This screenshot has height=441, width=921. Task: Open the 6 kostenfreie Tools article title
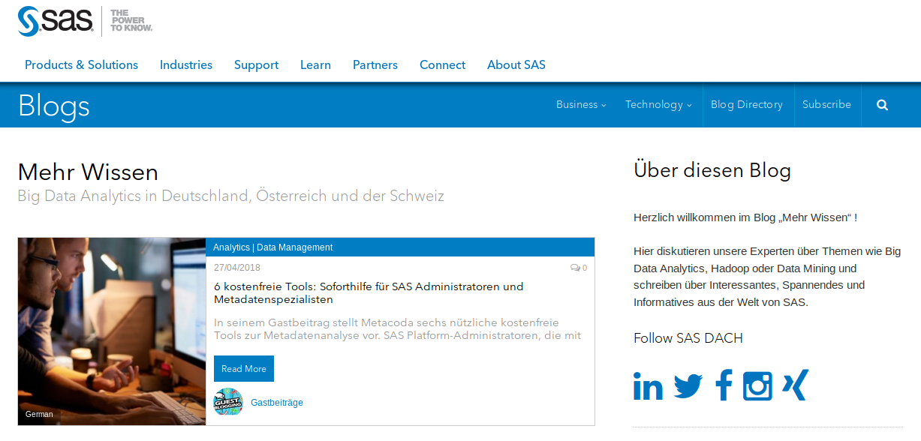[x=369, y=292]
